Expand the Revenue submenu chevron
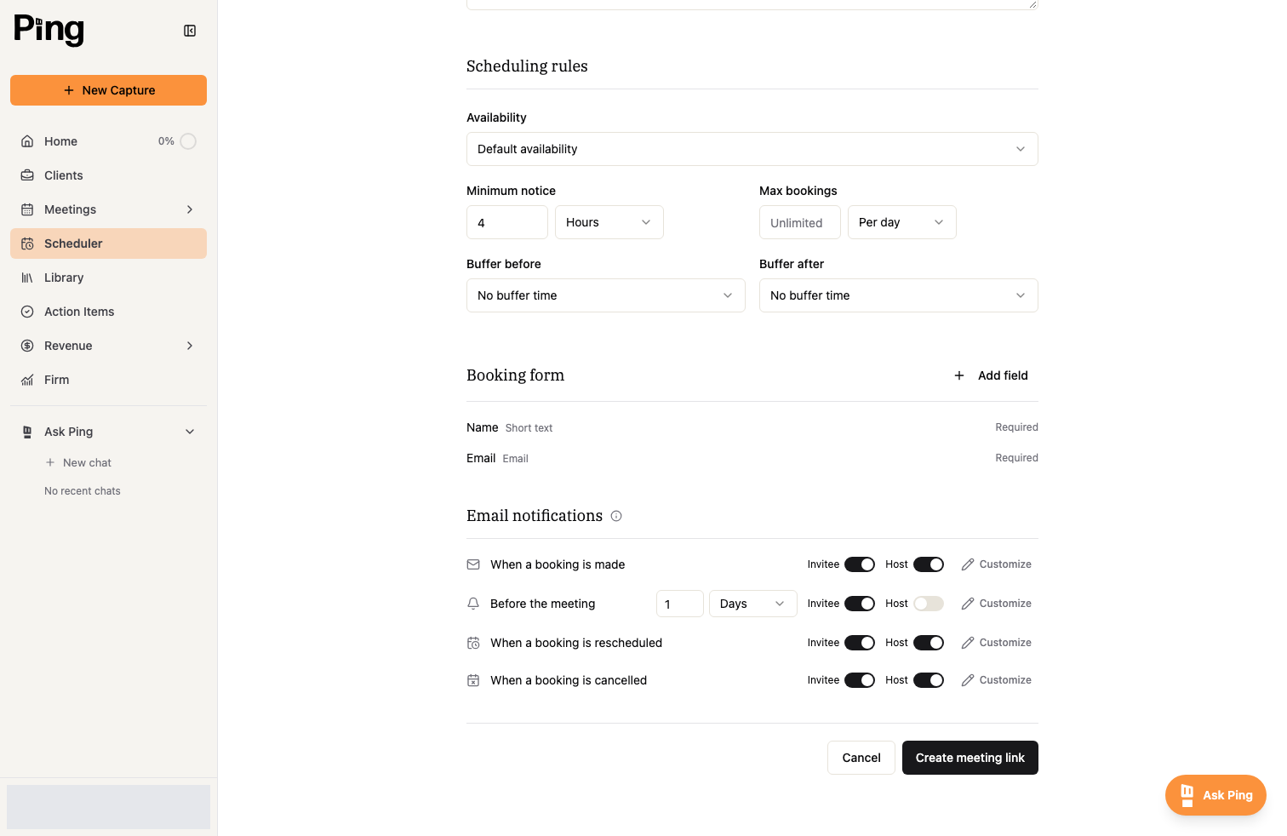This screenshot has height=836, width=1287. pyautogui.click(x=190, y=346)
